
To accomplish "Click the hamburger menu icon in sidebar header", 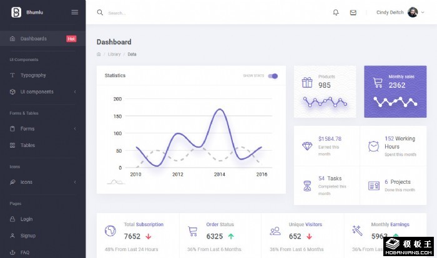I will (75, 12).
